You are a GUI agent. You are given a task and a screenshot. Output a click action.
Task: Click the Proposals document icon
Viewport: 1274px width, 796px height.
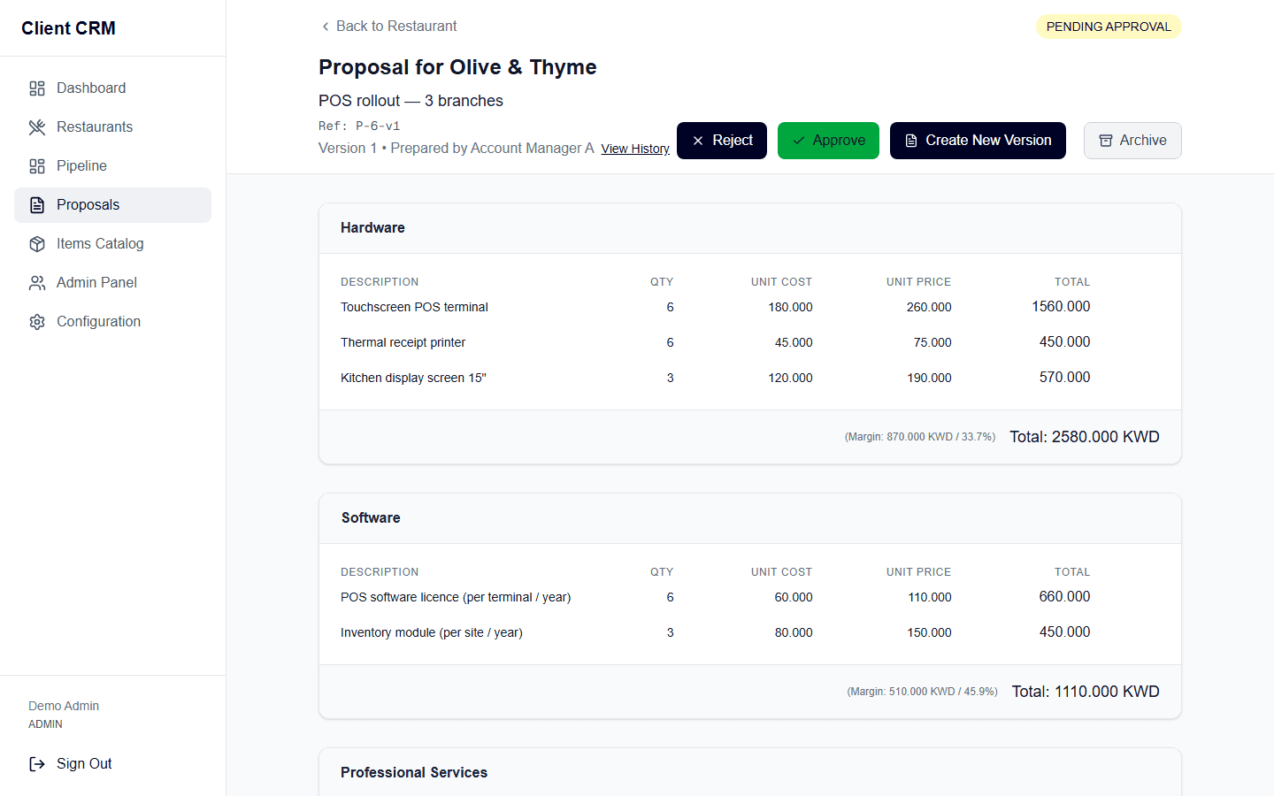click(x=37, y=205)
